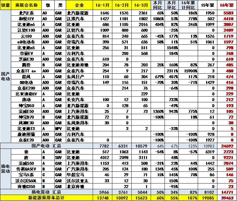Click the 长安汽车 company cell
The width and height of the screenshot is (237, 201).
point(79,100)
